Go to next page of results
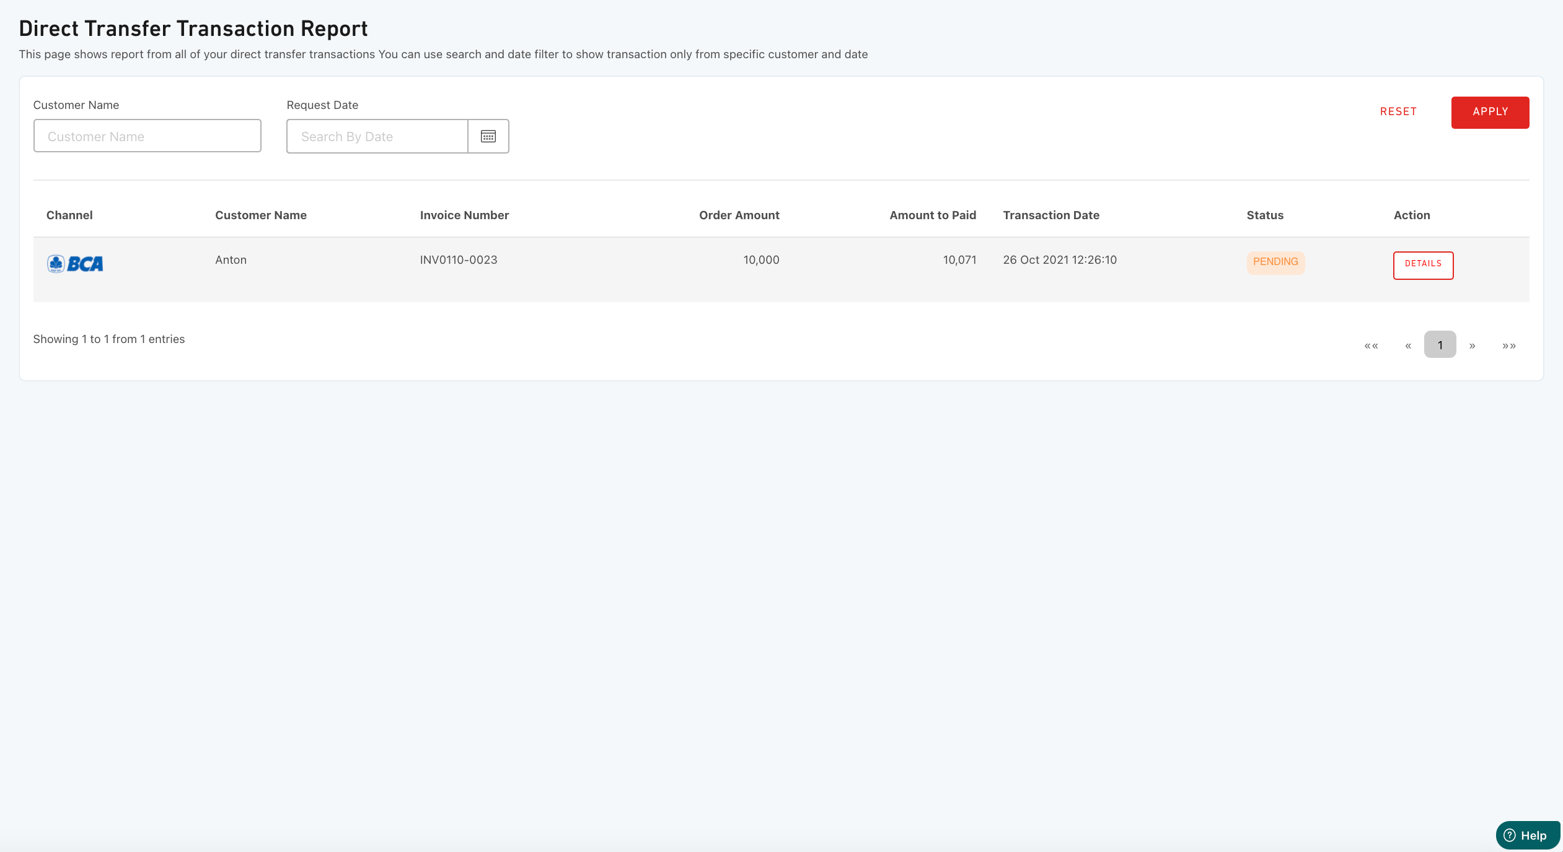1563x852 pixels. click(1472, 346)
